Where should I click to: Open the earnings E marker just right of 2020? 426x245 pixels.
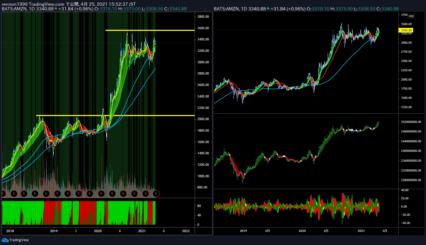[101, 194]
